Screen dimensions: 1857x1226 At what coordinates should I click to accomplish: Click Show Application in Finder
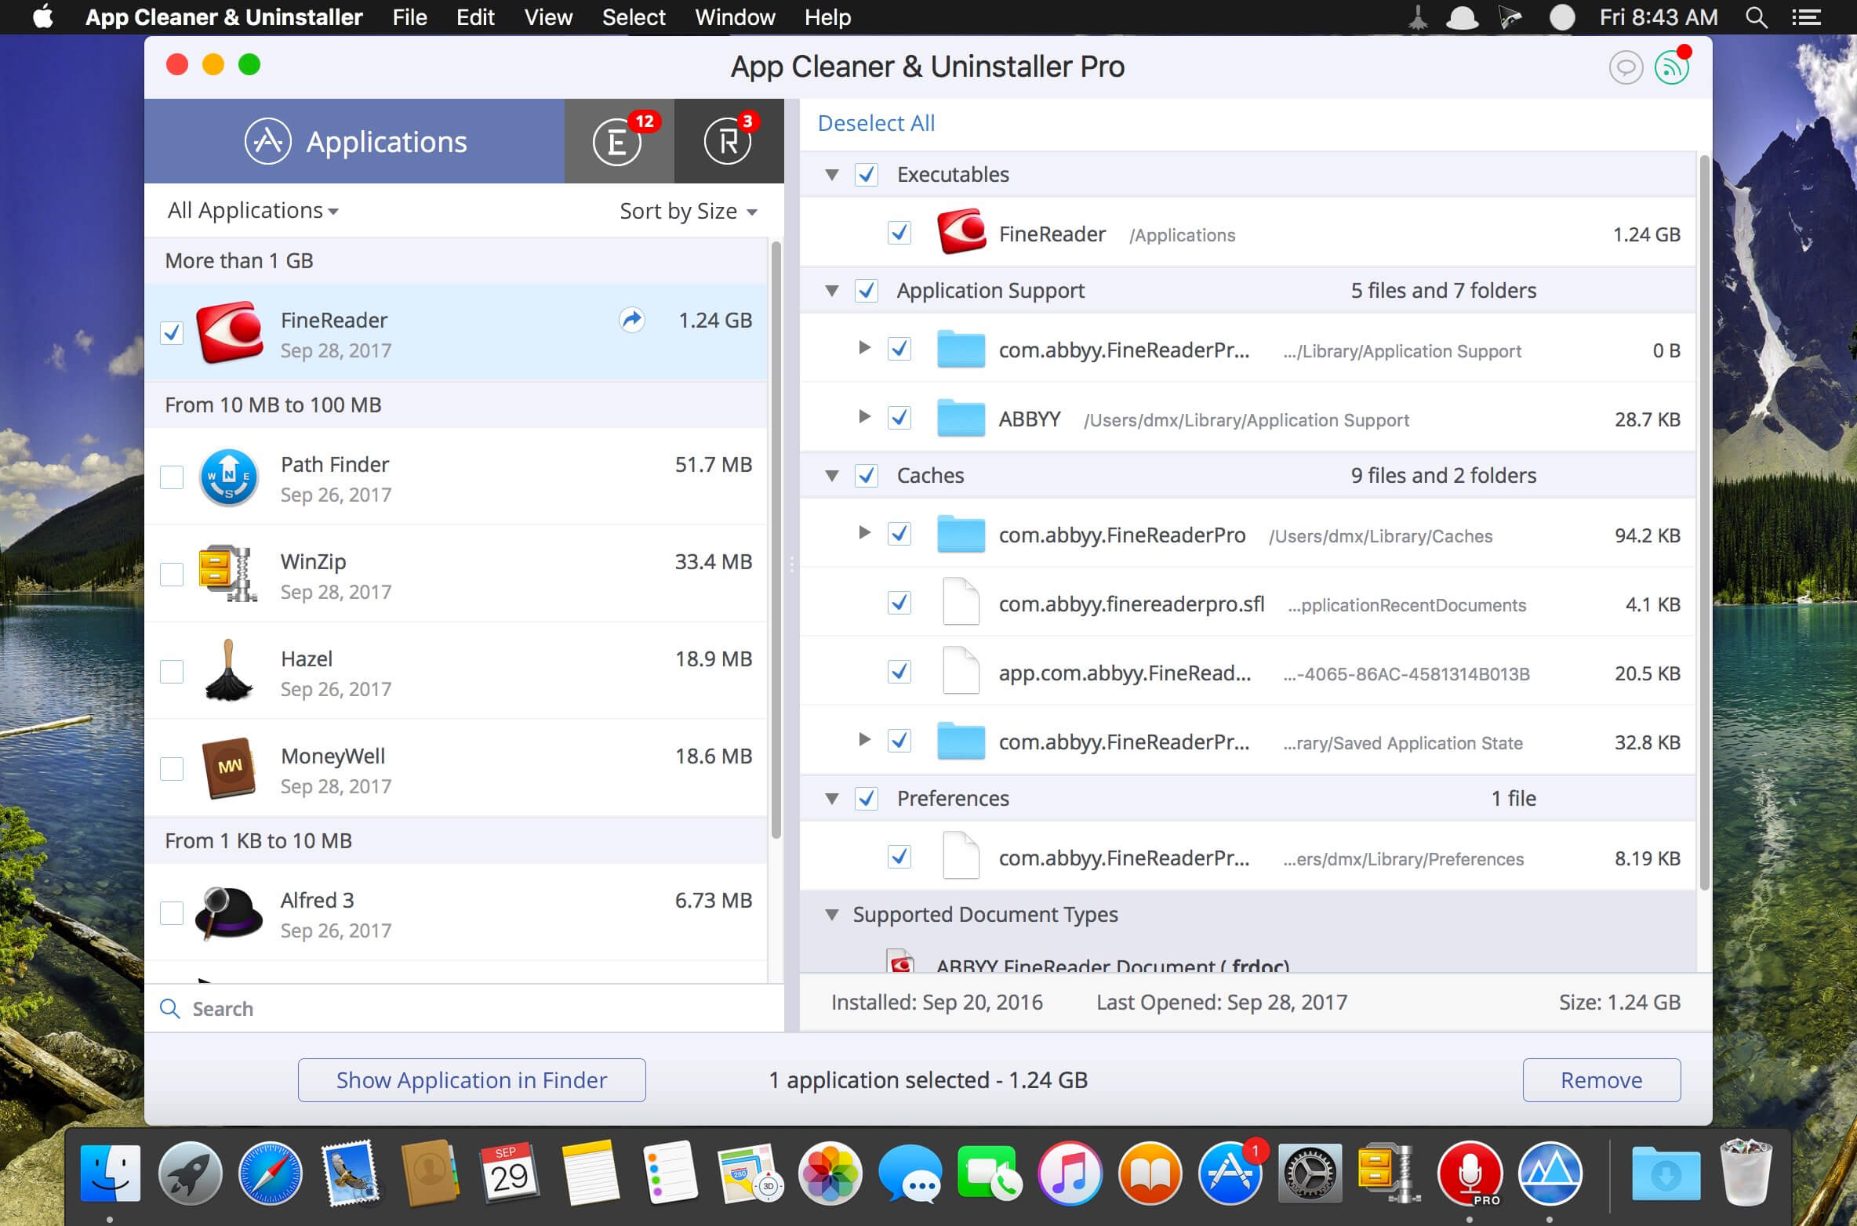pos(471,1079)
